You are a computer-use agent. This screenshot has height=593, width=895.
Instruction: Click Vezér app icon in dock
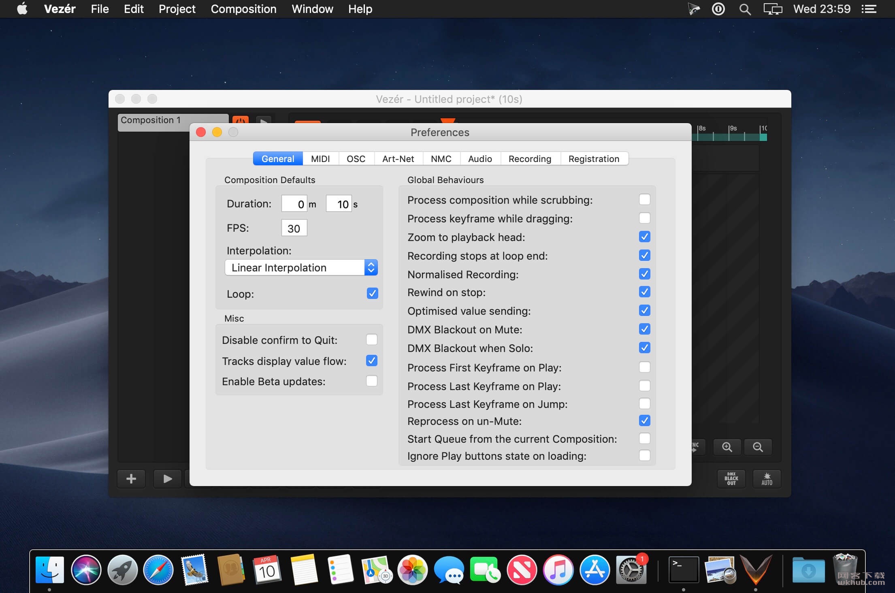tap(756, 570)
